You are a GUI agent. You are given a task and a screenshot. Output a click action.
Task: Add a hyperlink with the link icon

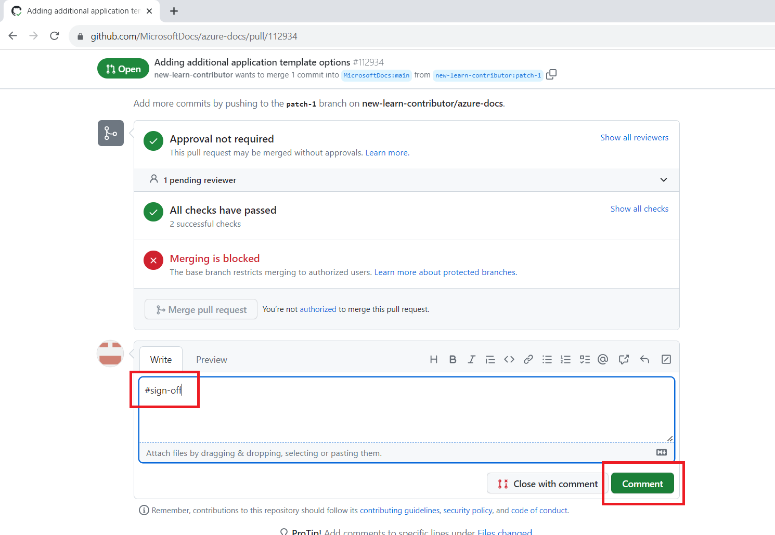point(528,359)
